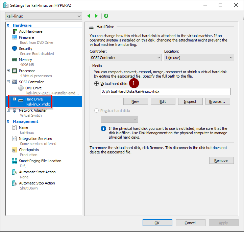Open the kali-linux virtual machine selector
The image size is (244, 232).
(44, 16)
